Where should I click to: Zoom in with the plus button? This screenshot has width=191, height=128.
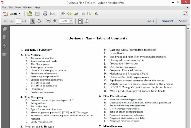[x=55, y=21]
